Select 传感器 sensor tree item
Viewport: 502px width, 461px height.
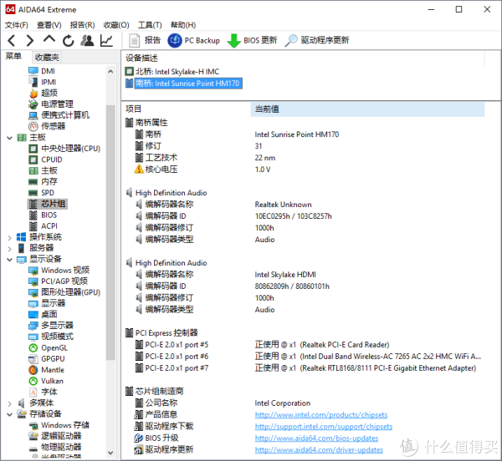tap(47, 126)
